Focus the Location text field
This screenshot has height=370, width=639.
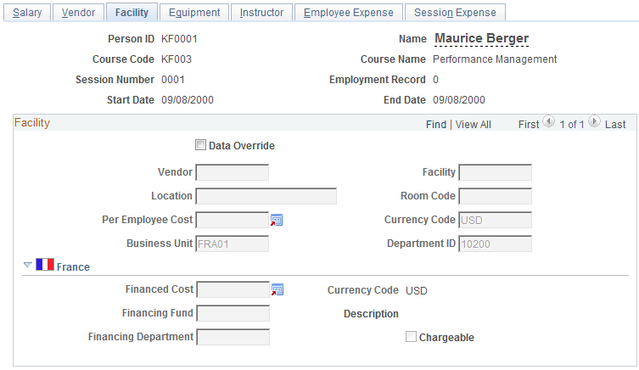pos(266,196)
